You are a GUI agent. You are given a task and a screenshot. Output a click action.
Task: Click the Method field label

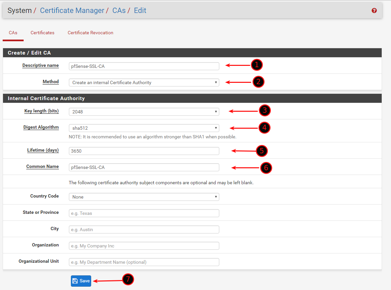(51, 81)
